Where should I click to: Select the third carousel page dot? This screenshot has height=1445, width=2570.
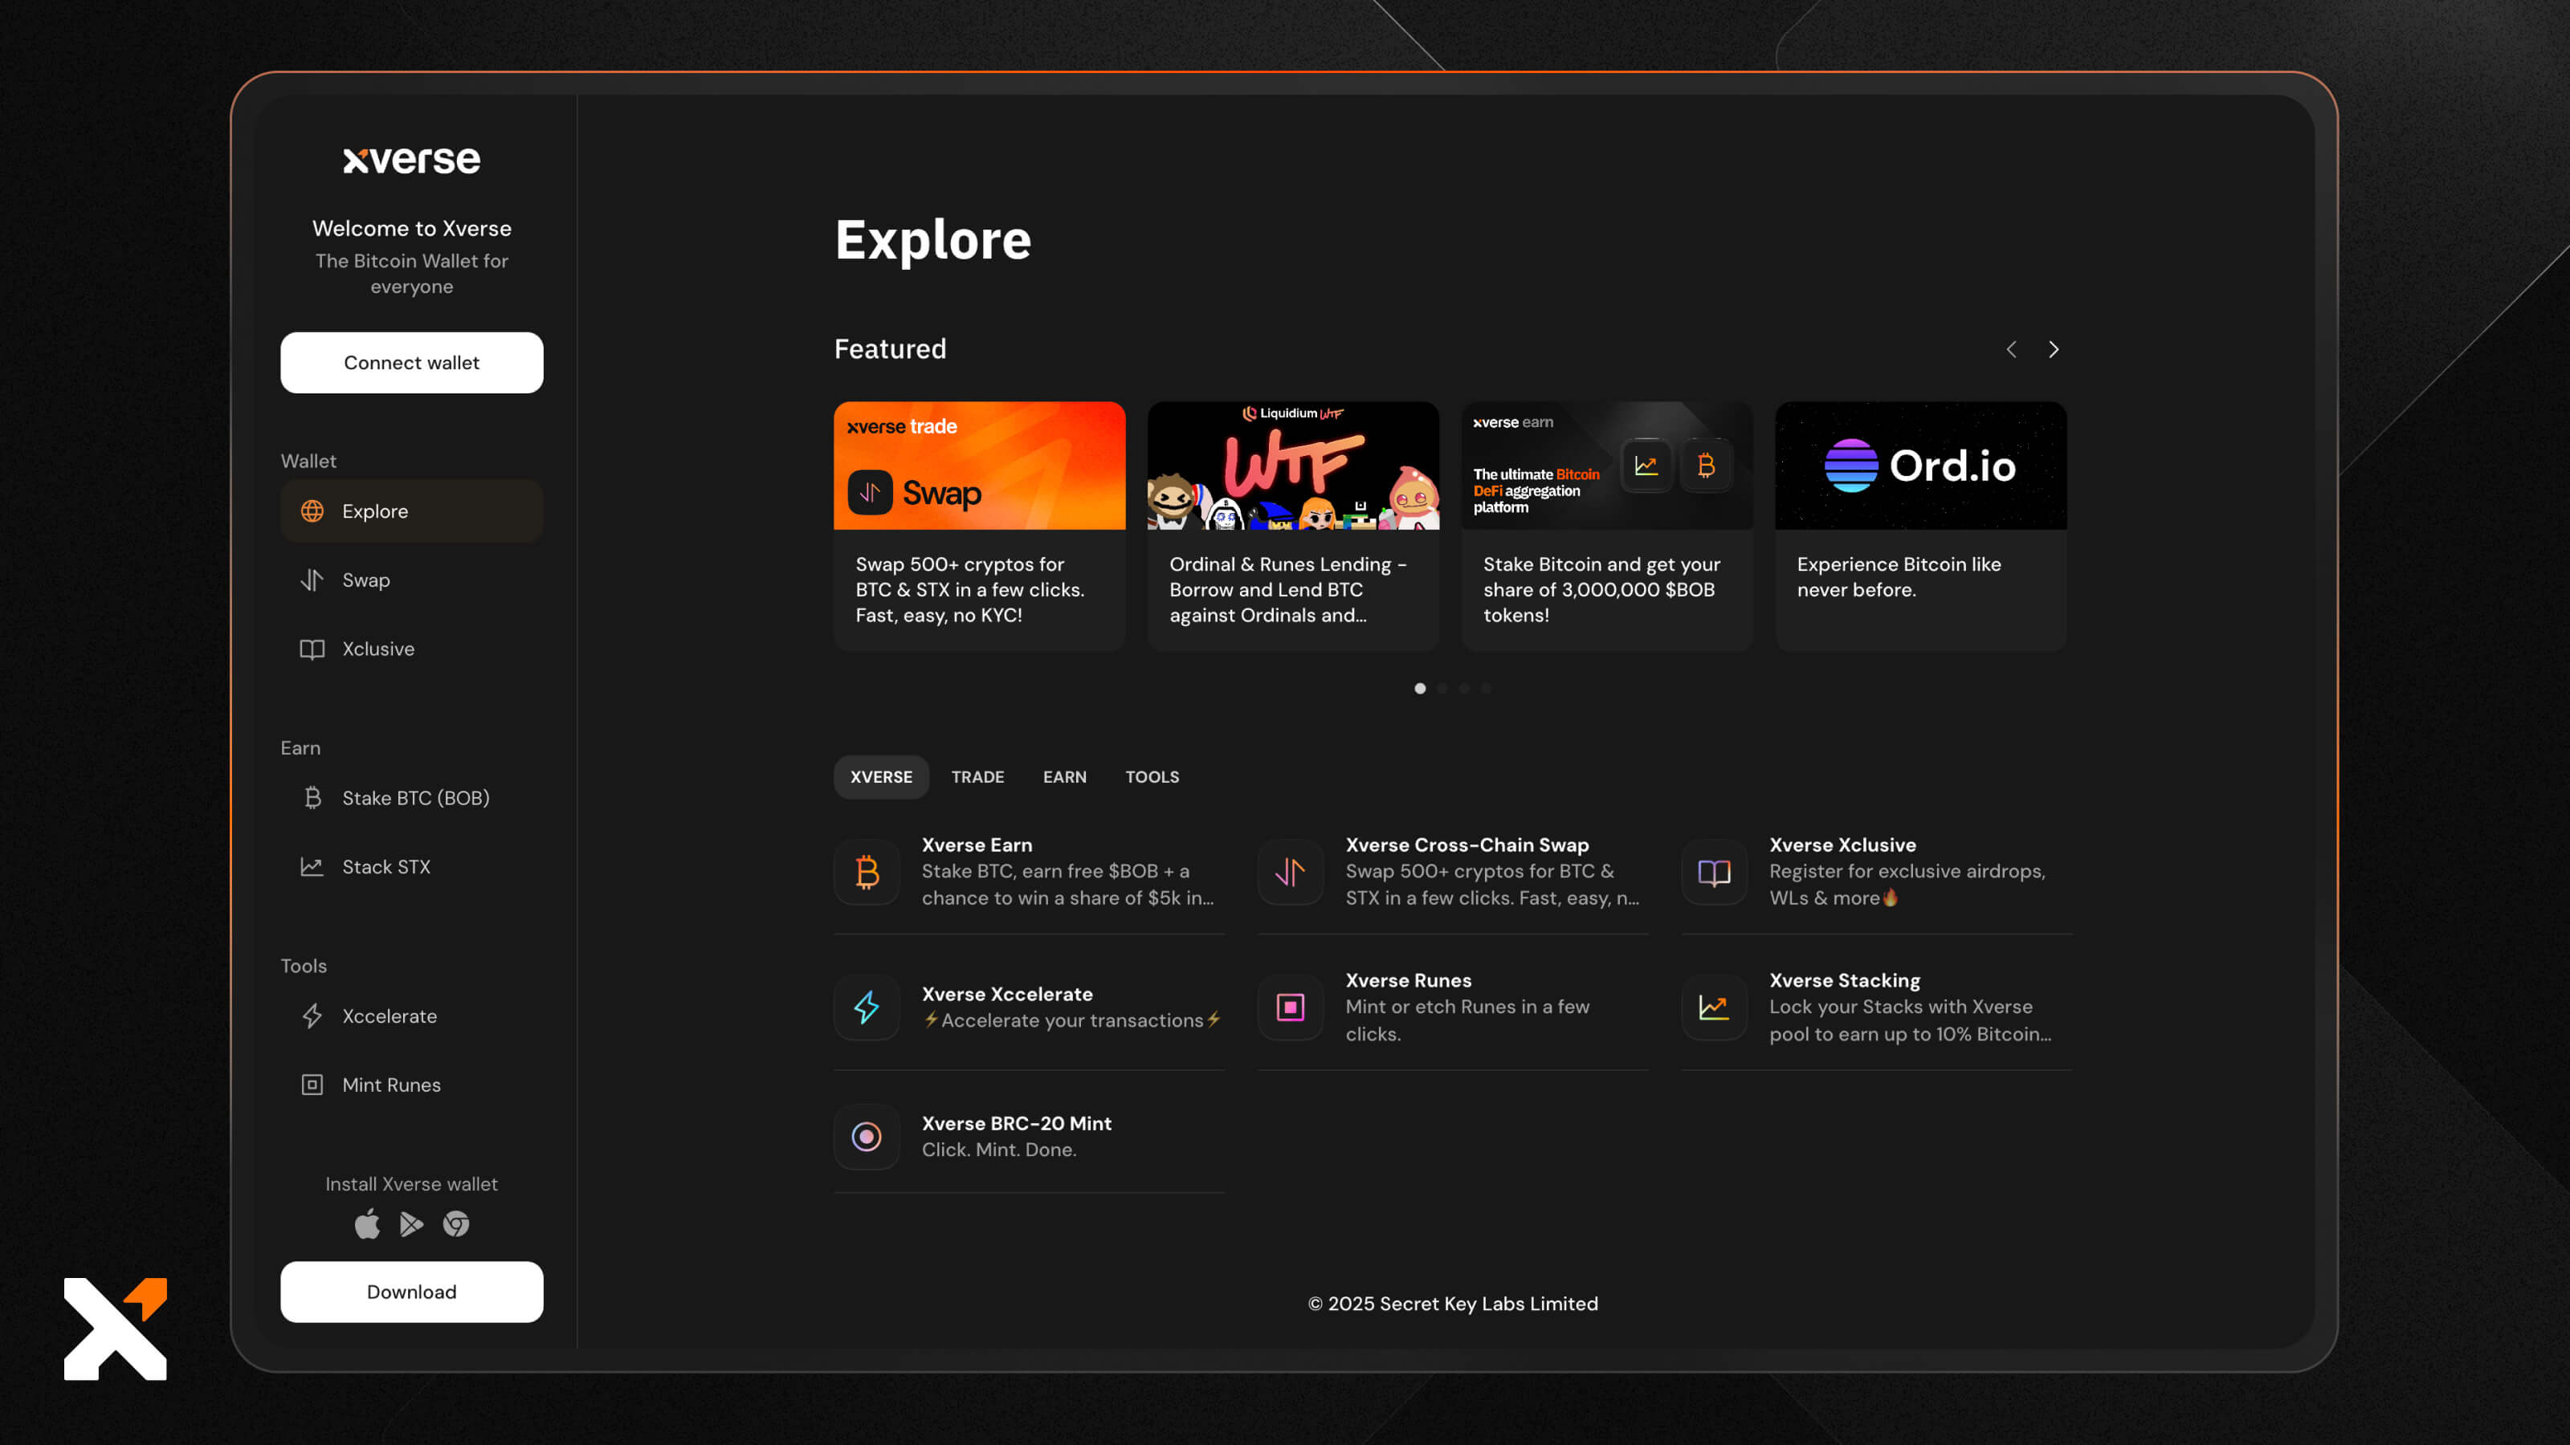[1463, 688]
